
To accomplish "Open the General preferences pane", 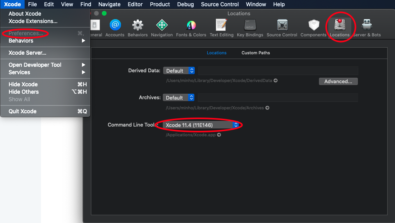I will [x=96, y=28].
